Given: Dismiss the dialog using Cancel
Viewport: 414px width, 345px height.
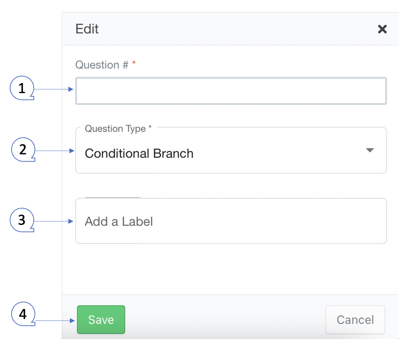Looking at the screenshot, I should [x=355, y=319].
